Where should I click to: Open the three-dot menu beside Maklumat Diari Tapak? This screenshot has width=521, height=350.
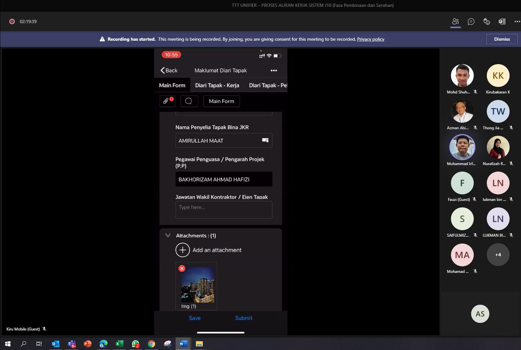(x=274, y=70)
